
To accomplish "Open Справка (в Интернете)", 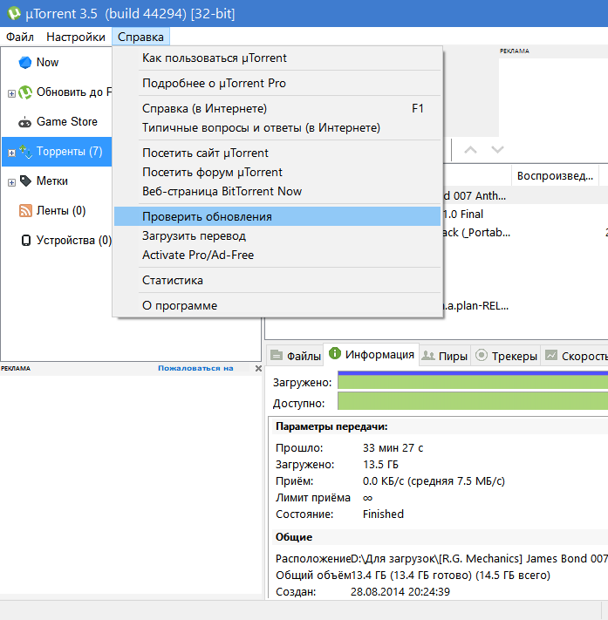I will [277, 109].
